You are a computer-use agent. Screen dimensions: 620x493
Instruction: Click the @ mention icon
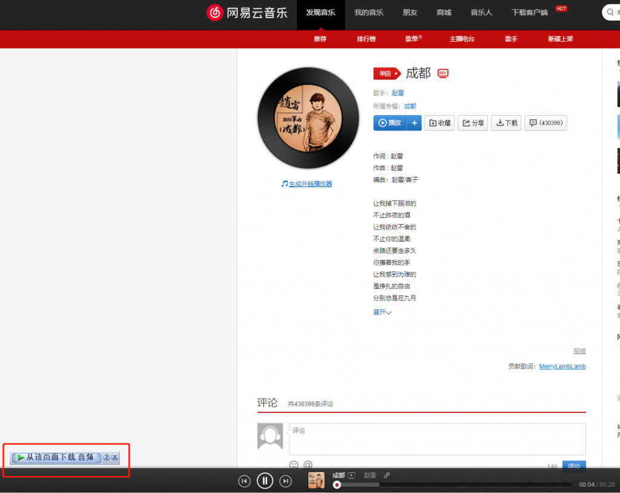click(308, 465)
